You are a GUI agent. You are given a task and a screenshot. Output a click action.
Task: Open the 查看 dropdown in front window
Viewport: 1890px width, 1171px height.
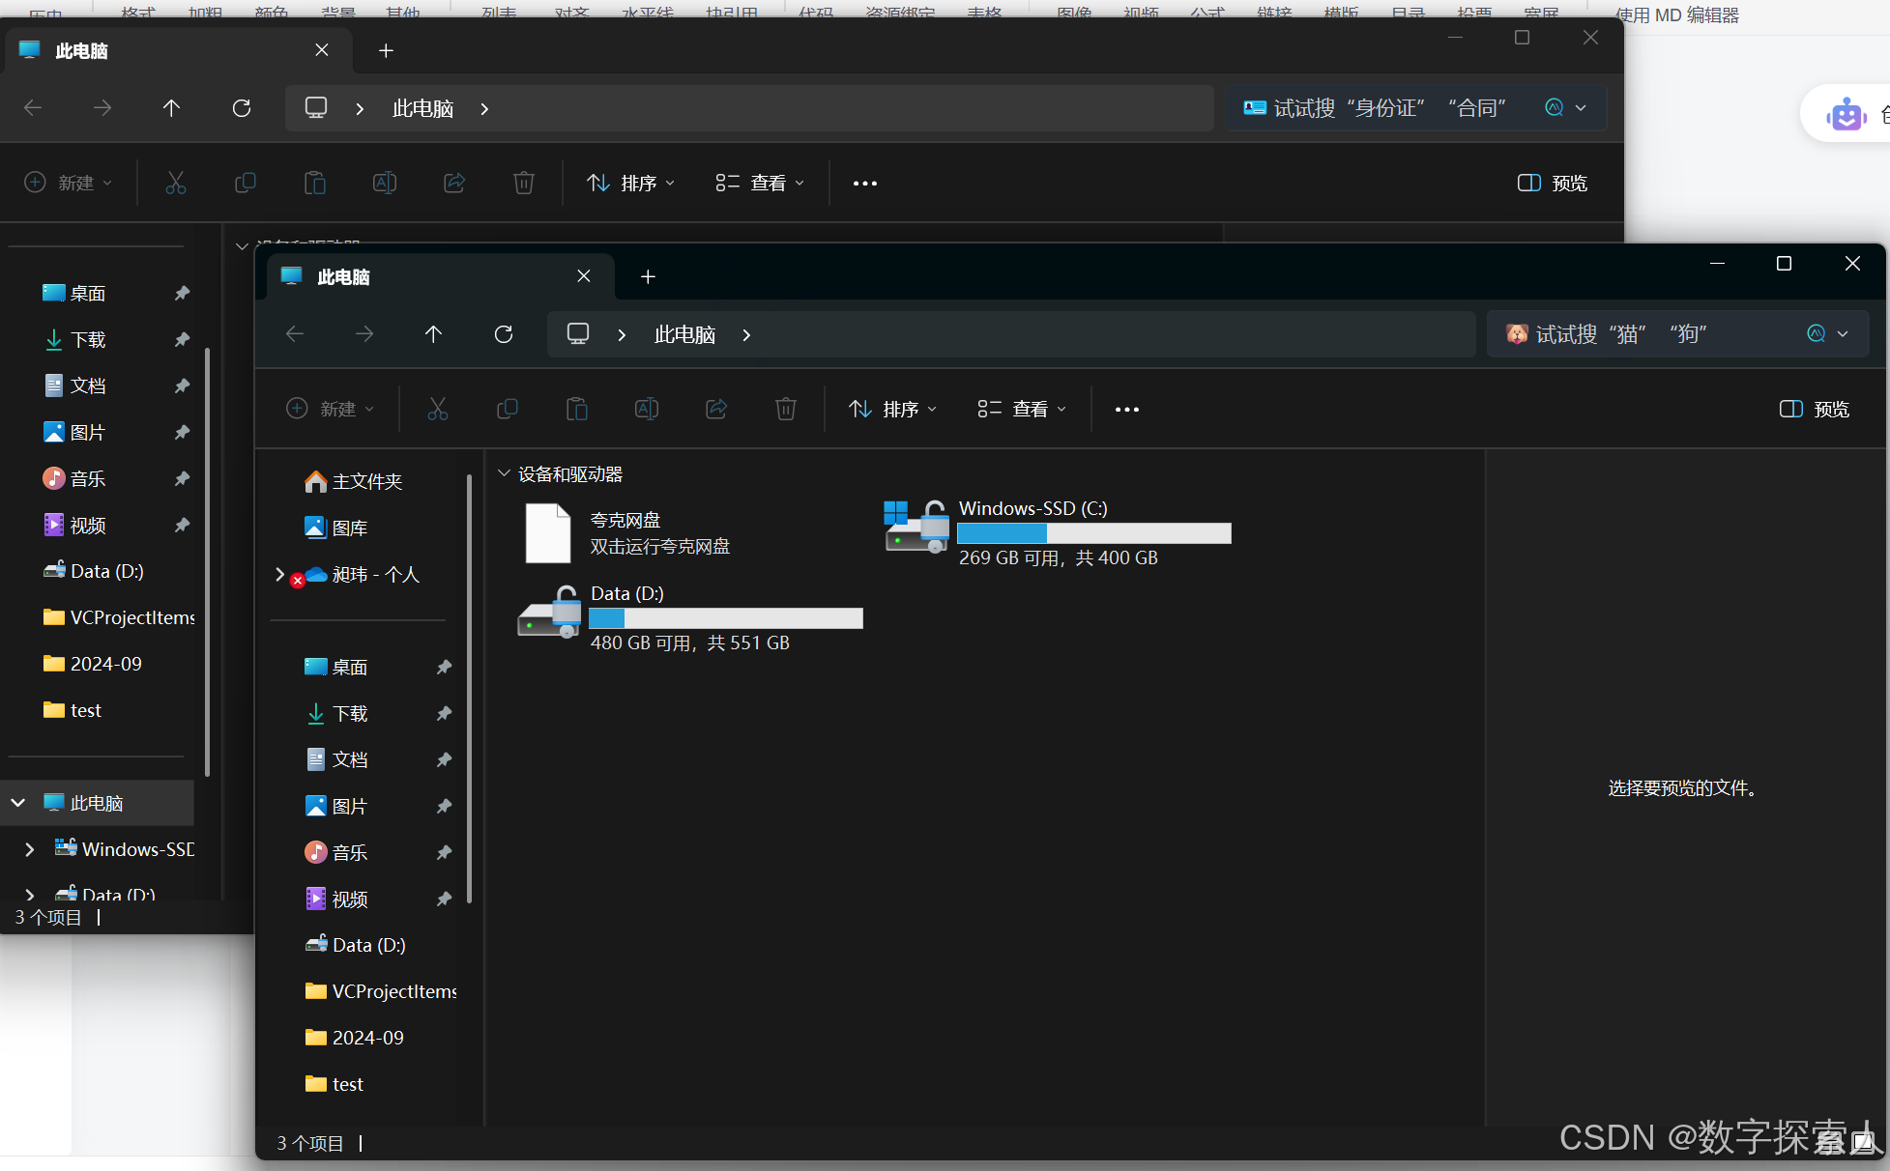pos(1022,409)
